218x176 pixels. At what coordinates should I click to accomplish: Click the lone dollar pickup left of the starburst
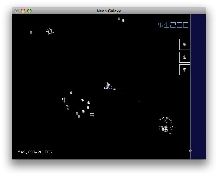click(31, 32)
